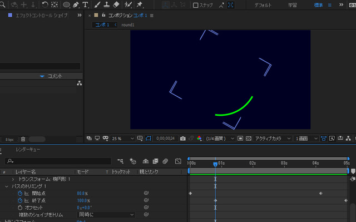
Task: Toggle the composition viewer lock icon
Action: coord(103,15)
